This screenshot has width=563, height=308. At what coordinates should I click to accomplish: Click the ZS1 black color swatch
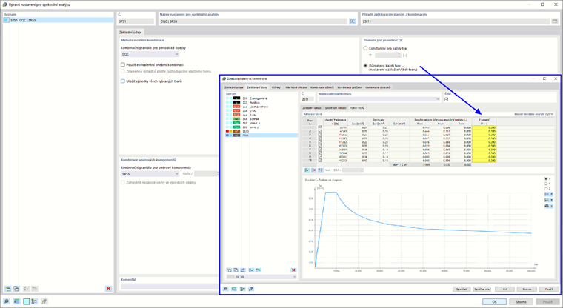[x=236, y=98]
